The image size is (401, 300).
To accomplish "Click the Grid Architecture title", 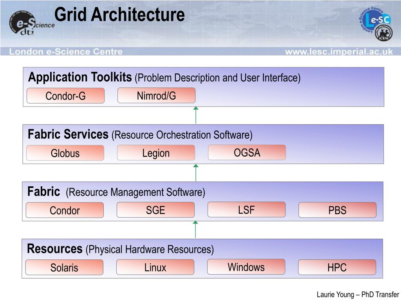I will pos(119,14).
